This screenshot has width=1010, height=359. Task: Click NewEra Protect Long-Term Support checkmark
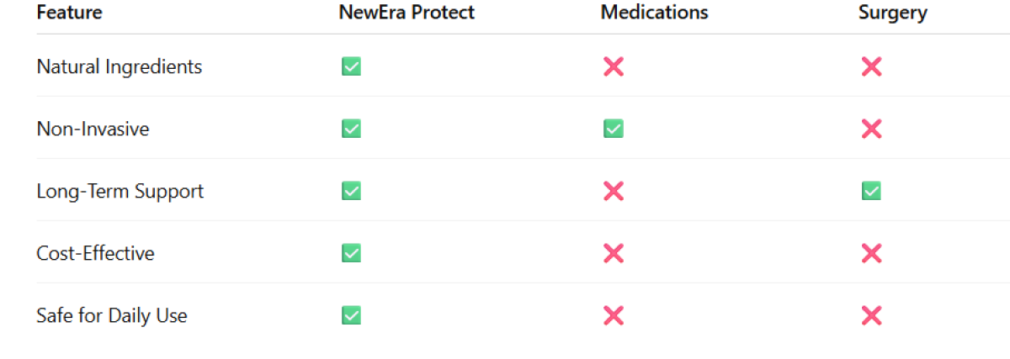click(351, 191)
